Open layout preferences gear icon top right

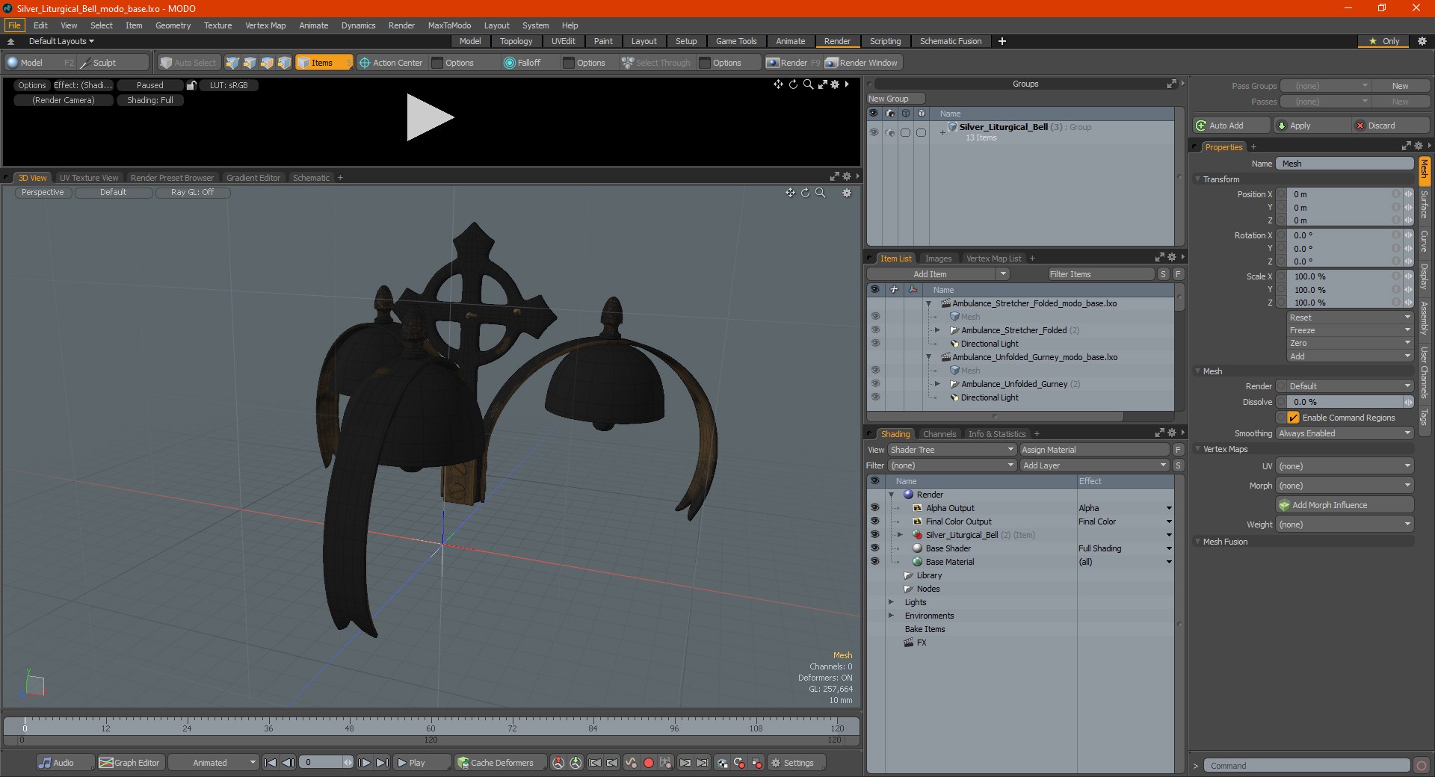click(1422, 41)
